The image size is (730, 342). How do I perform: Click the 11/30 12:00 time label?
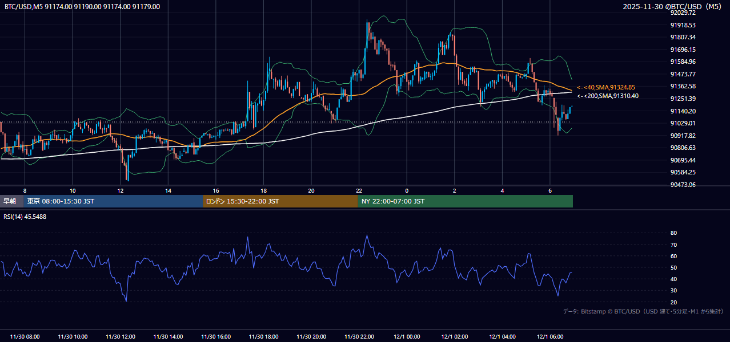[x=121, y=337]
